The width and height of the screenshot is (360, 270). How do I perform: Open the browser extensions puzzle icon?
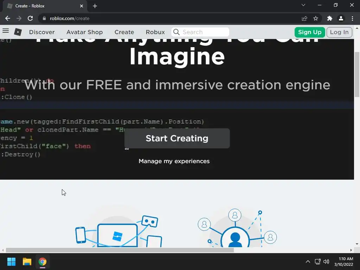point(330,18)
